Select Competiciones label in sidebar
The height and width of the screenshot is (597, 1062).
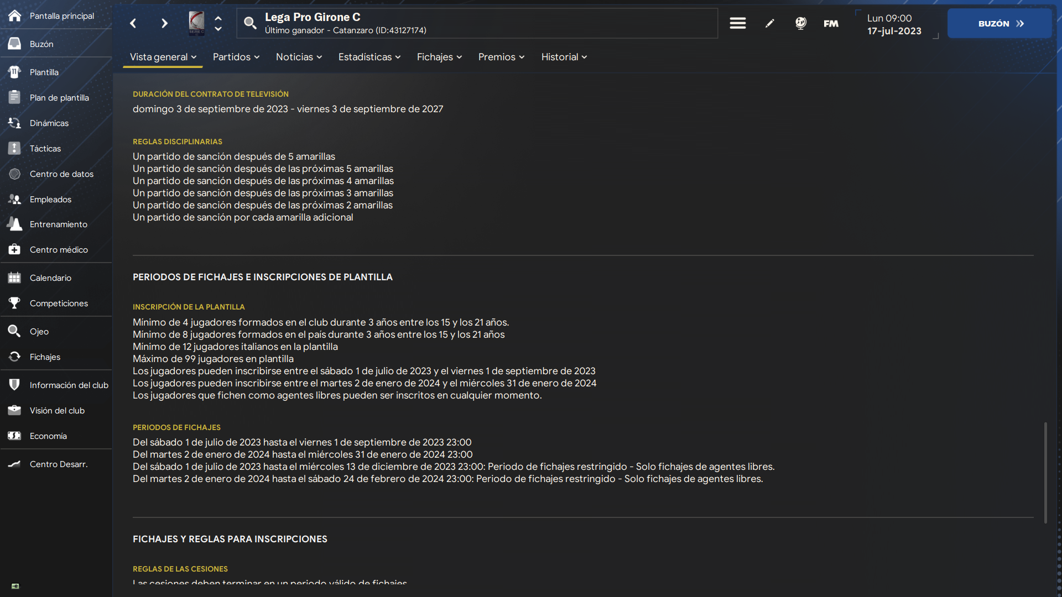point(59,303)
